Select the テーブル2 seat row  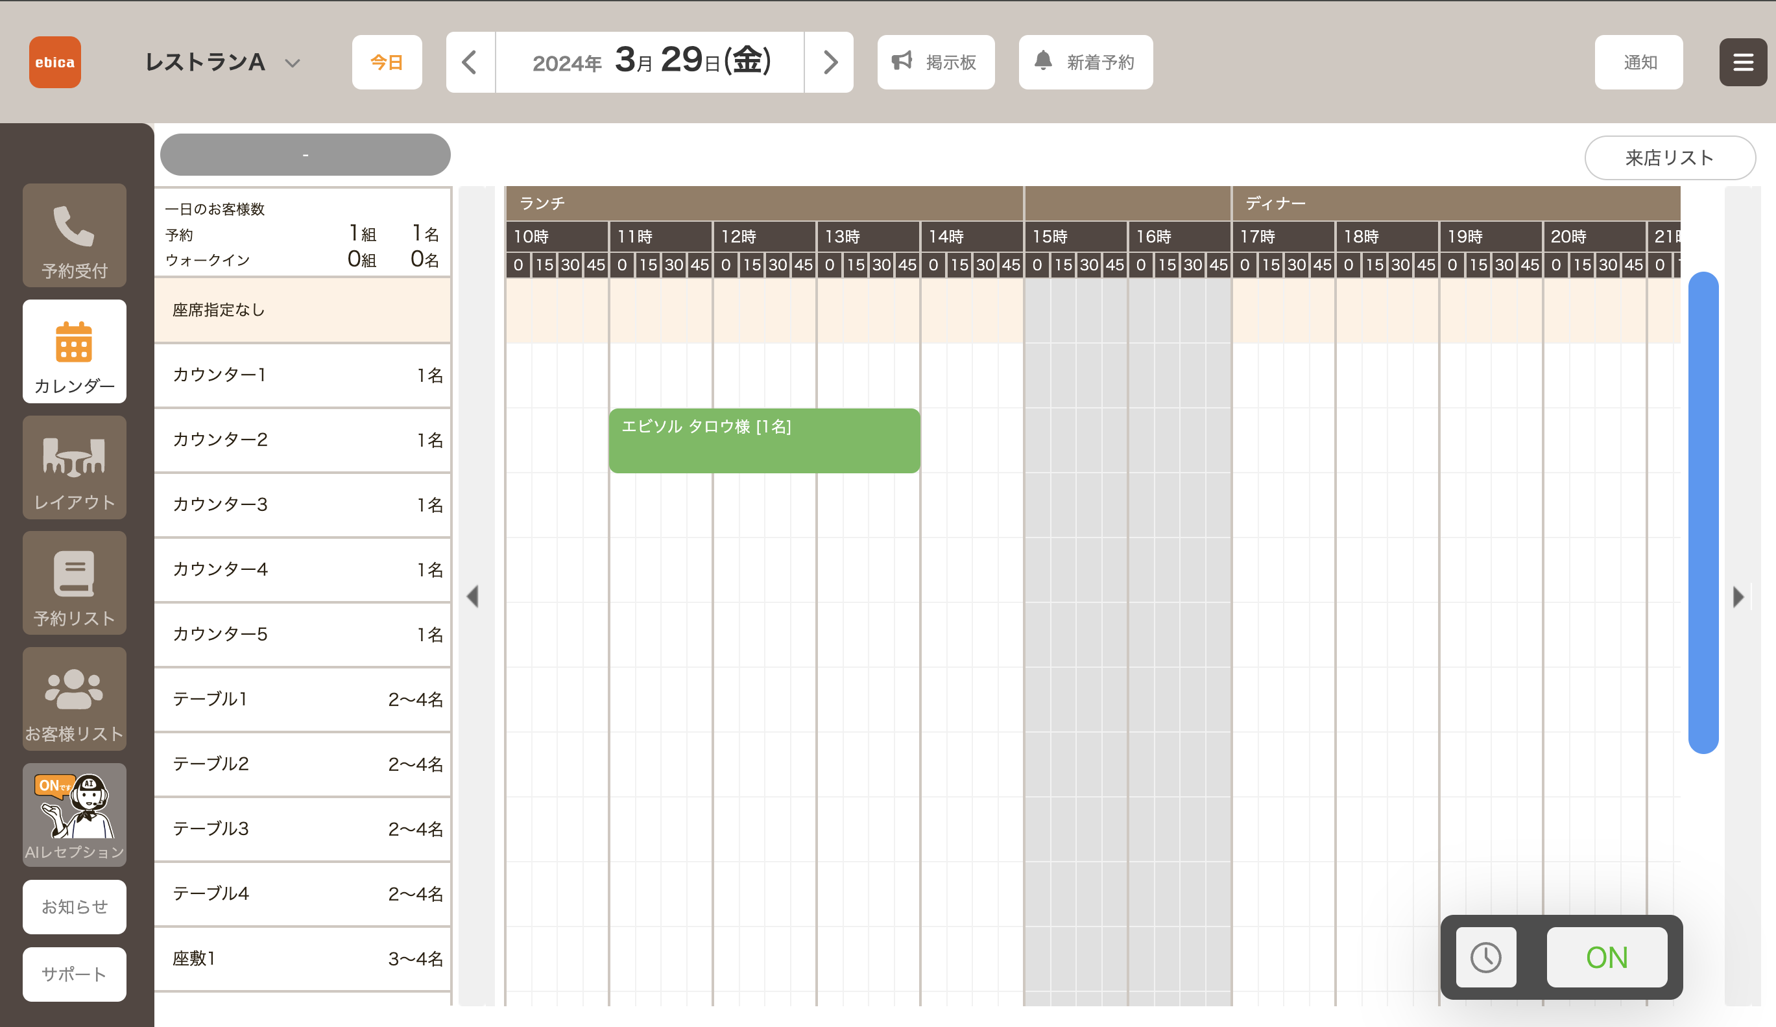pyautogui.click(x=302, y=764)
